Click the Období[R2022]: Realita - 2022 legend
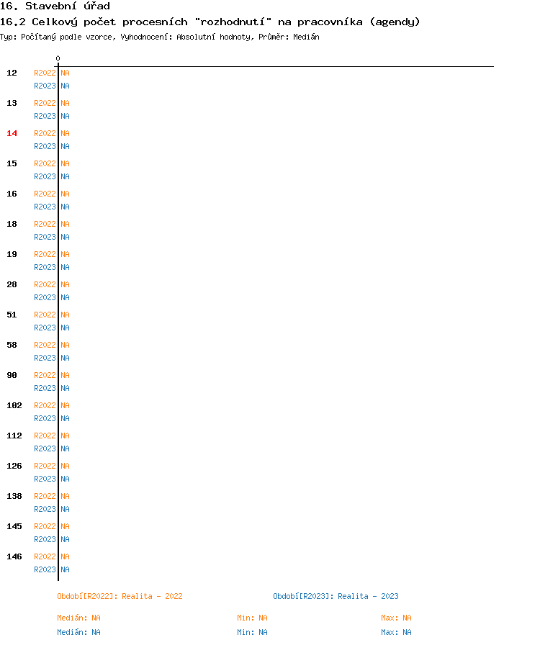 pyautogui.click(x=120, y=596)
